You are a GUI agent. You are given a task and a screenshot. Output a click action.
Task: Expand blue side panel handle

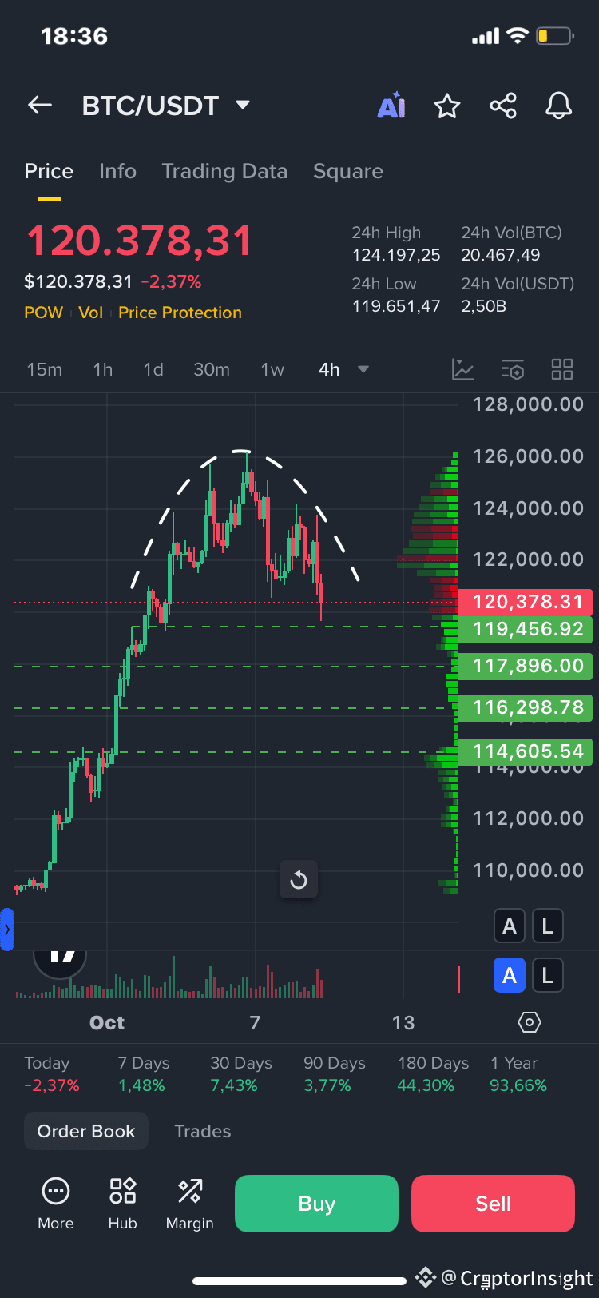coord(6,930)
